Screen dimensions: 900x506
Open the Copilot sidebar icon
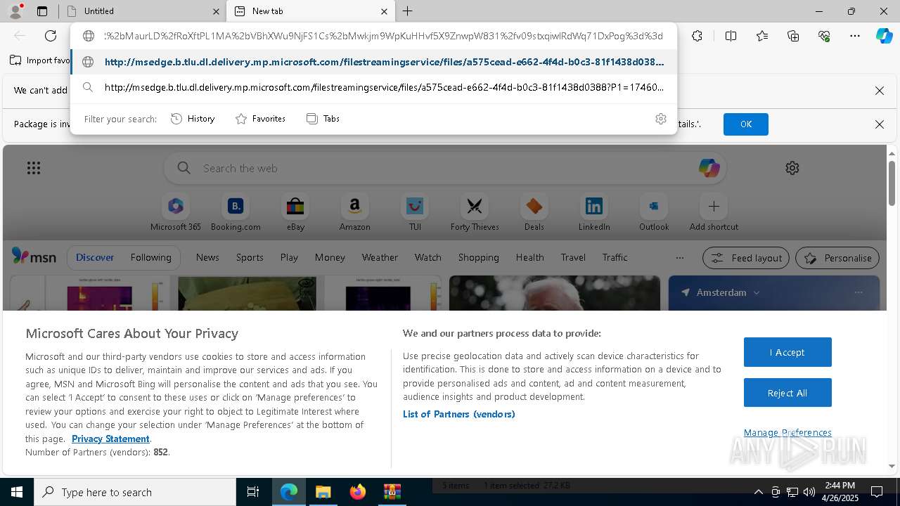[884, 36]
